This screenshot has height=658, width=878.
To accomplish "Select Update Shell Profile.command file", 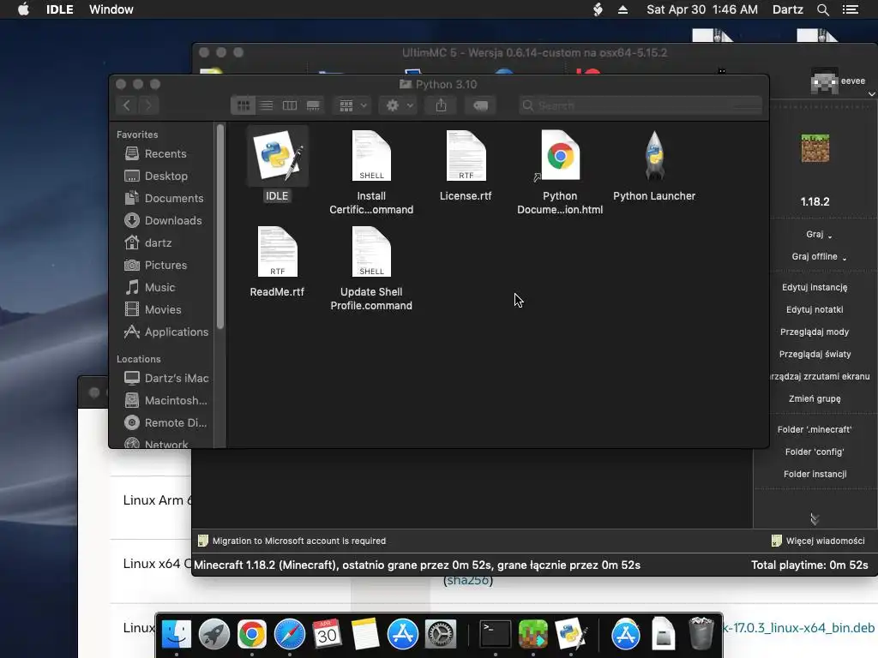I will pyautogui.click(x=371, y=252).
